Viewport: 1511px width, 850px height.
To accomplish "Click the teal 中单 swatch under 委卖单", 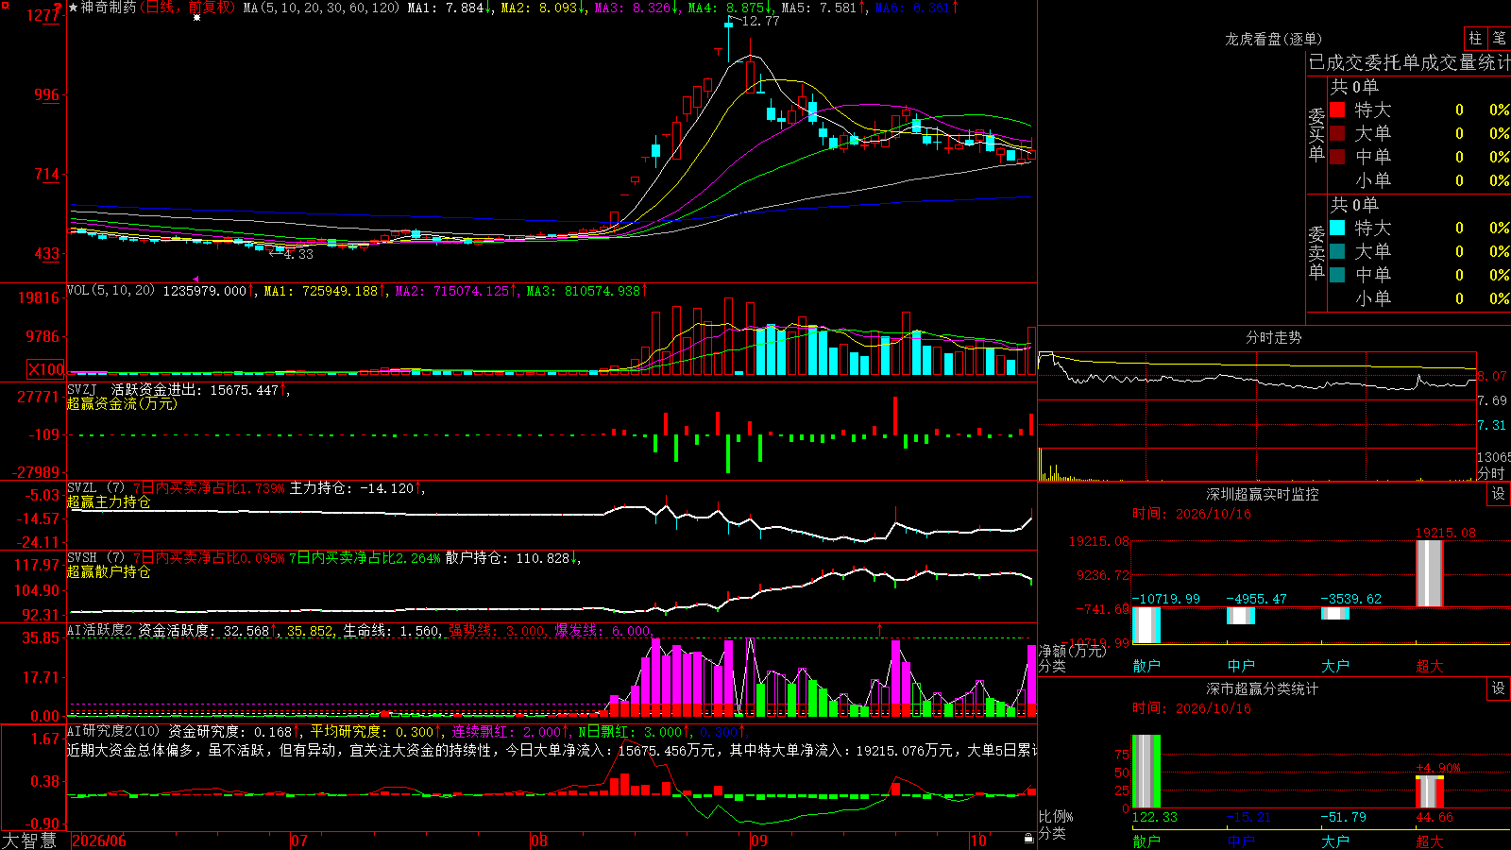I will 1337,275.
